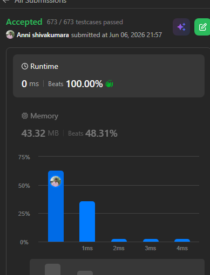210x275 pixels.
Task: Click 'submitted at Jun 06, 2026 21:57' text
Action: pyautogui.click(x=117, y=35)
